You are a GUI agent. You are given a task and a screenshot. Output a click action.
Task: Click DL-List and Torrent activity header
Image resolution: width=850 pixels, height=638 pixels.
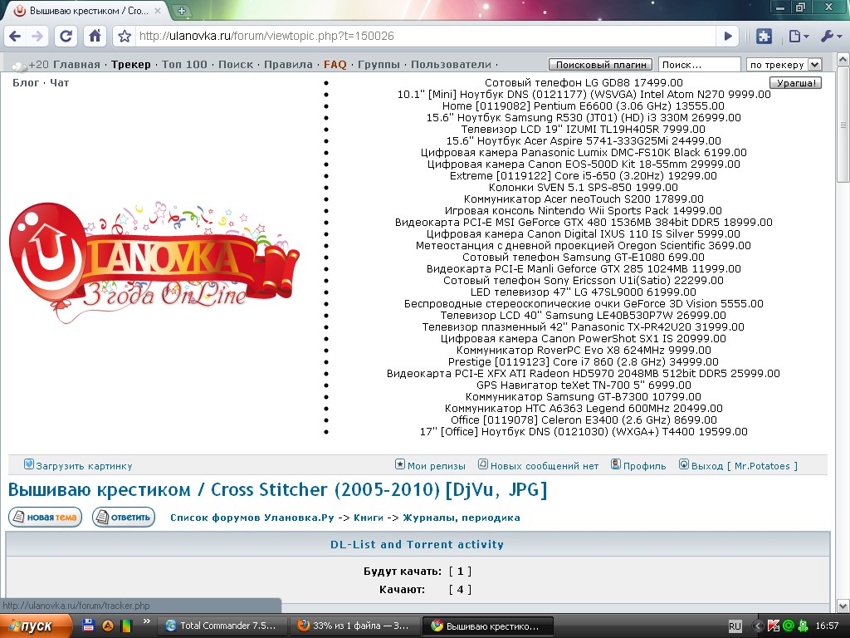point(418,544)
